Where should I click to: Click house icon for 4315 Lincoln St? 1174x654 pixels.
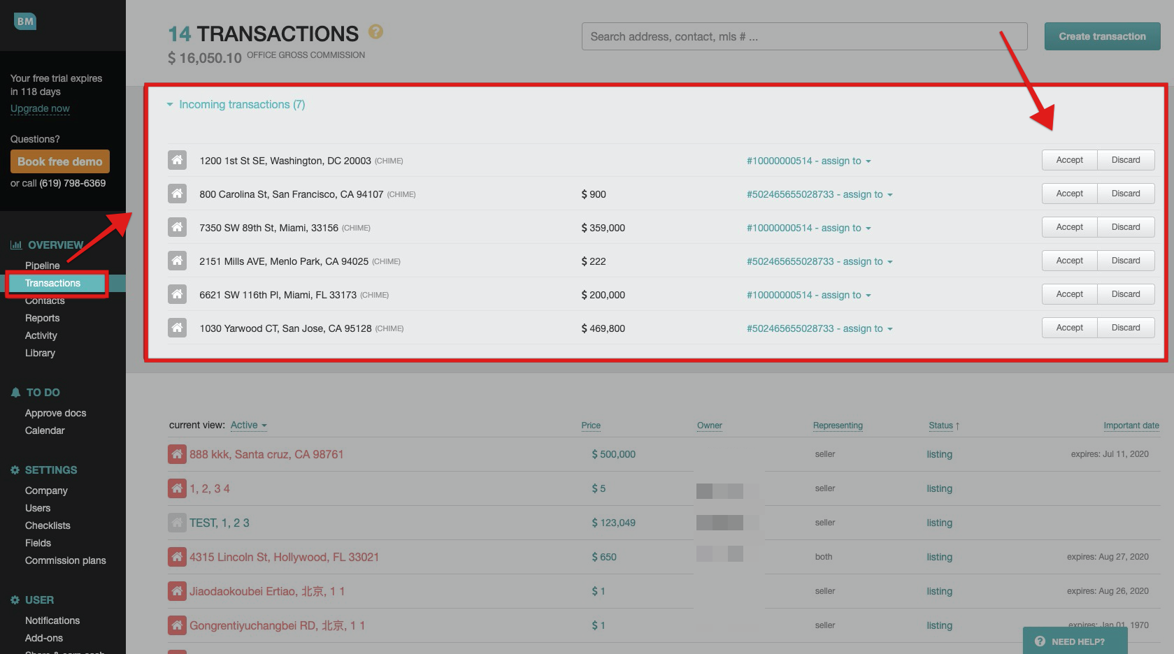pyautogui.click(x=177, y=557)
